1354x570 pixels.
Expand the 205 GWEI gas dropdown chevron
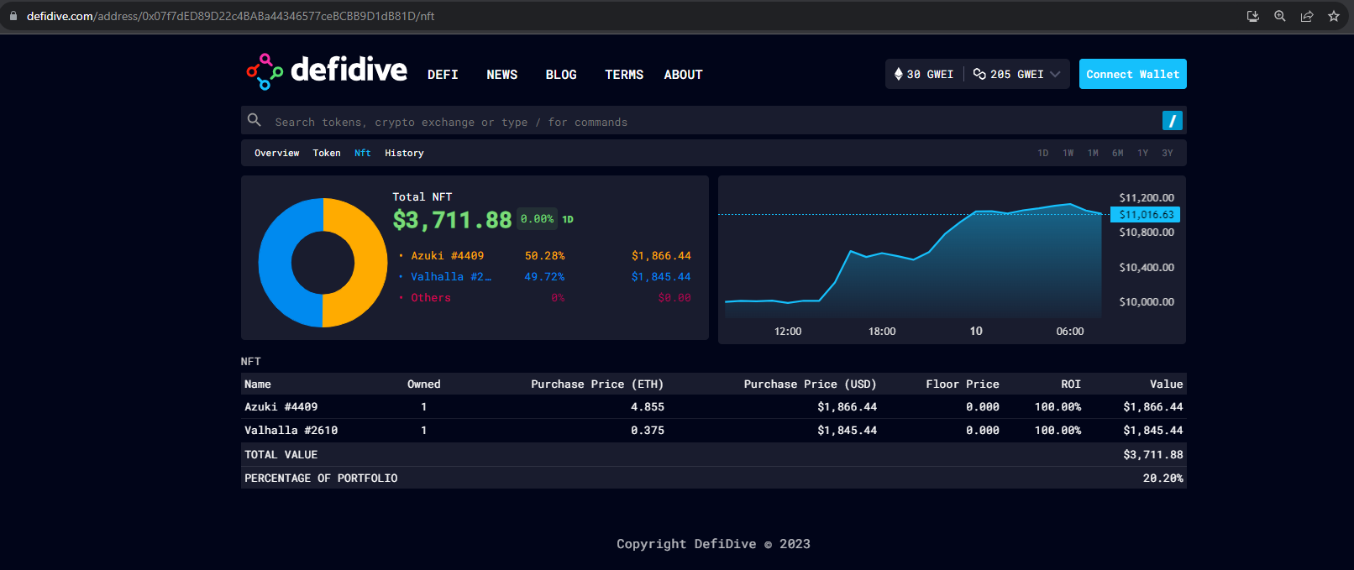click(1056, 74)
